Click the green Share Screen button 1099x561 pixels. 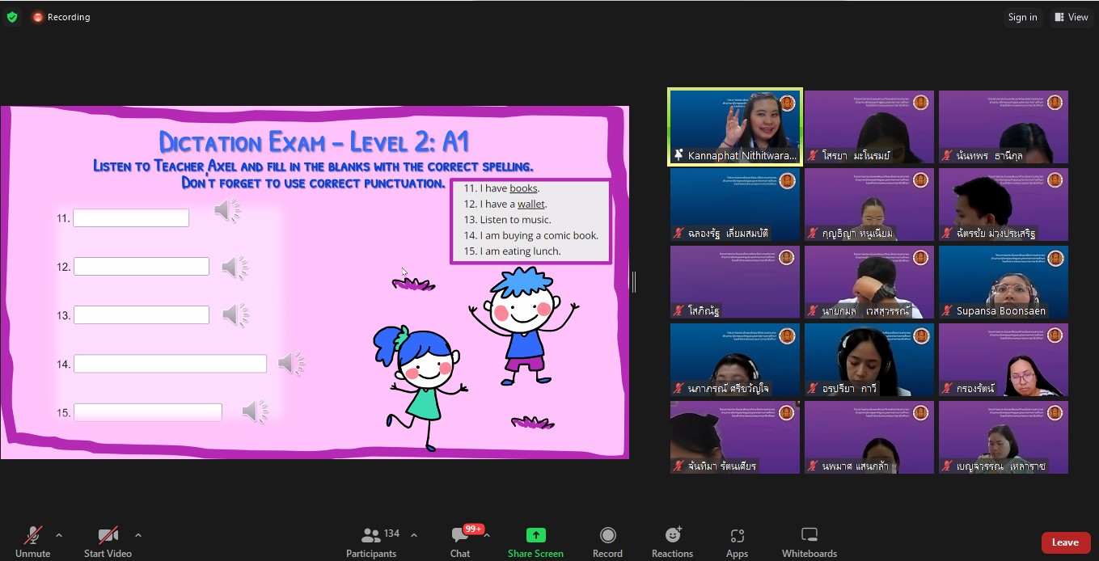pyautogui.click(x=535, y=542)
